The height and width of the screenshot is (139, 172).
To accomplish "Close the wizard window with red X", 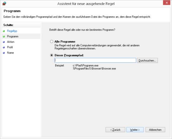I will pos(167,3).
